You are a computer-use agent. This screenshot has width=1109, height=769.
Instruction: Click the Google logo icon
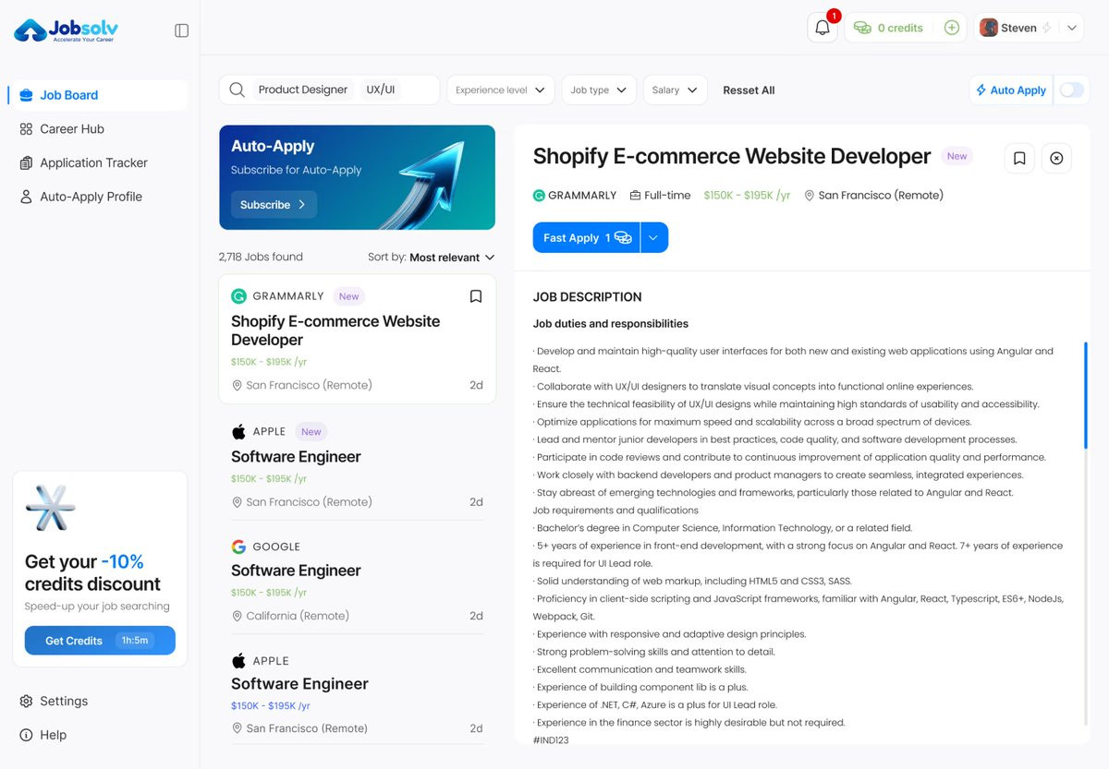tap(238, 547)
